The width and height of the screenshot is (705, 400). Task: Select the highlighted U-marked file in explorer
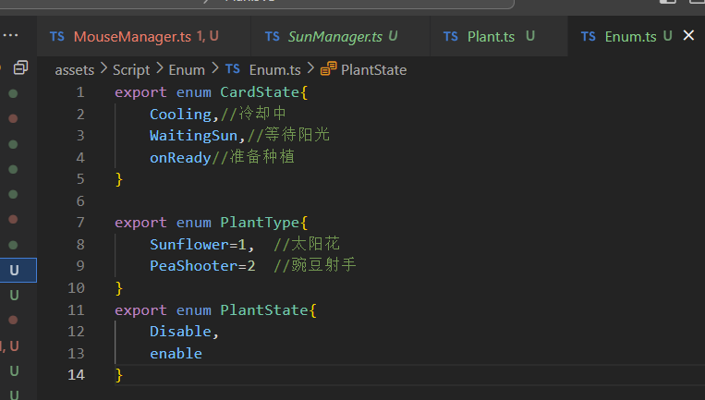click(15, 271)
